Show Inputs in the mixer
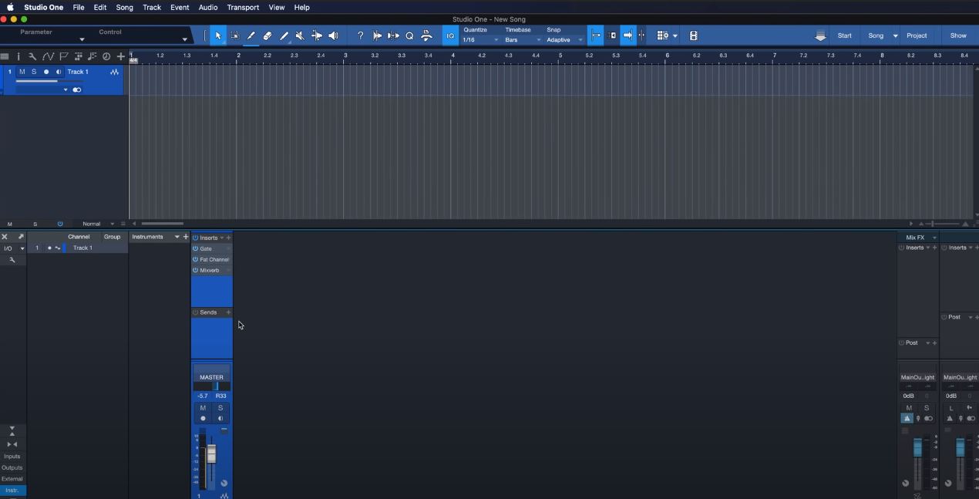Image resolution: width=979 pixels, height=499 pixels. point(12,456)
